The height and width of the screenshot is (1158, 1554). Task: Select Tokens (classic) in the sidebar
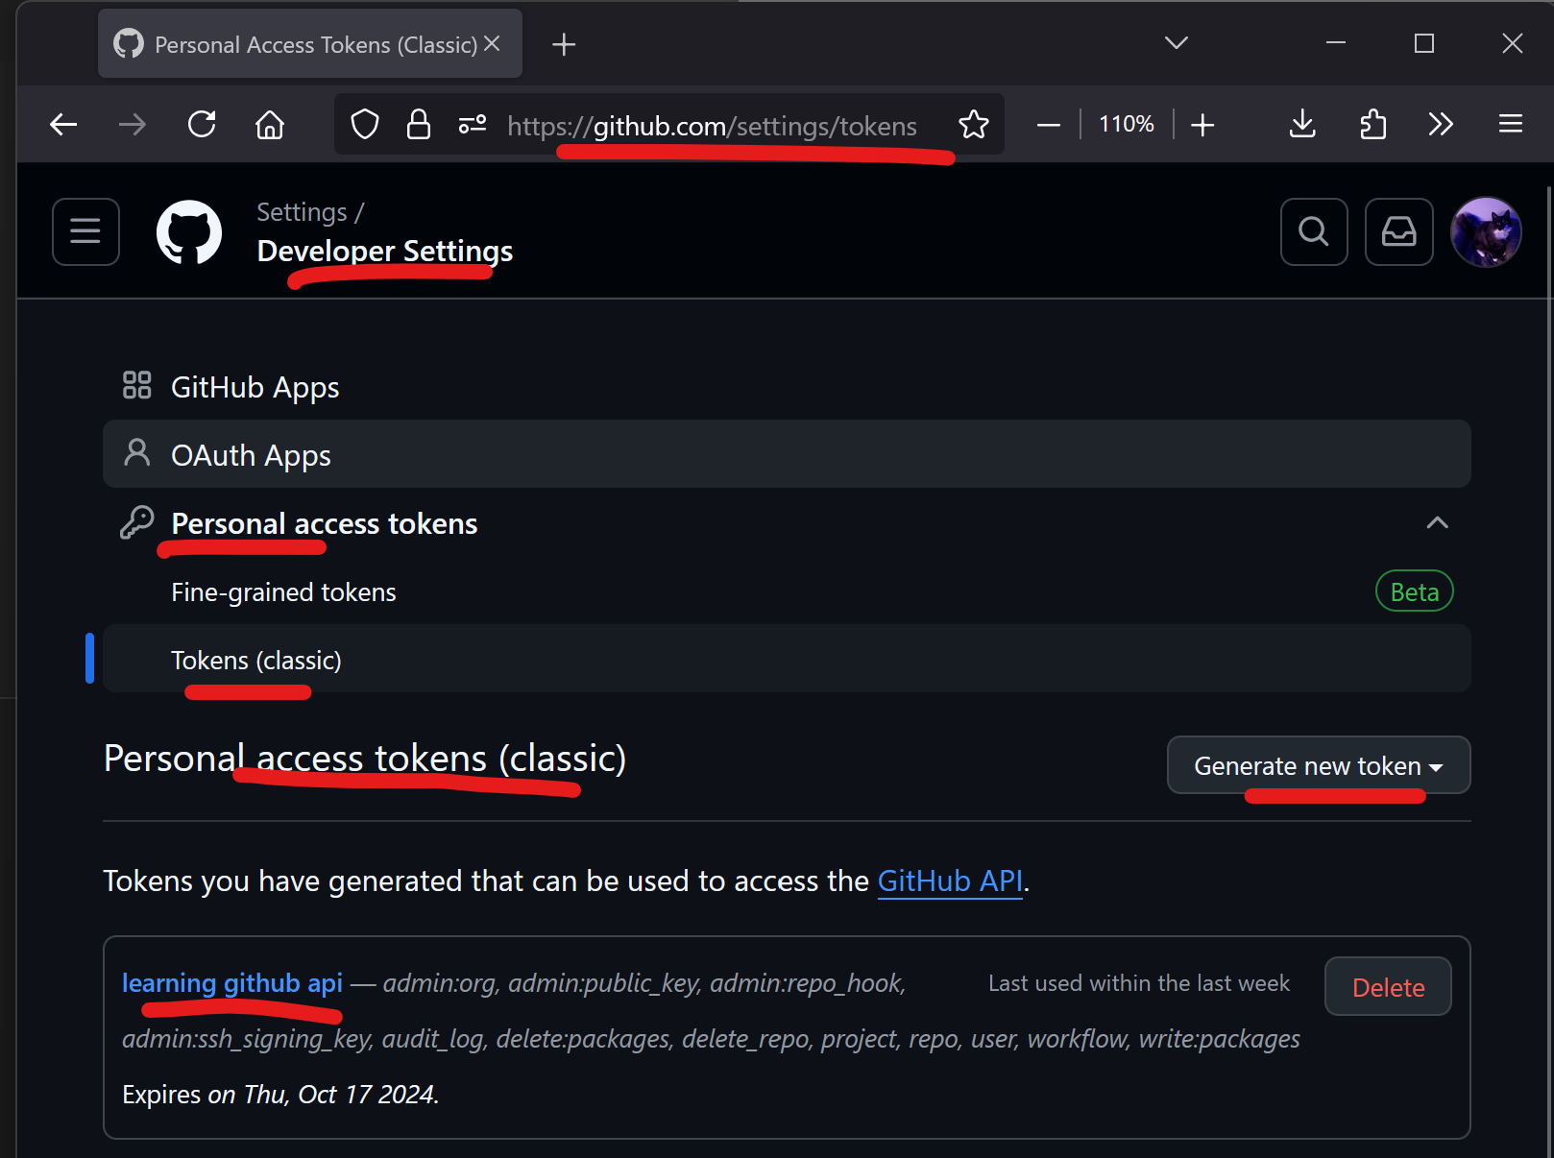(x=787, y=660)
